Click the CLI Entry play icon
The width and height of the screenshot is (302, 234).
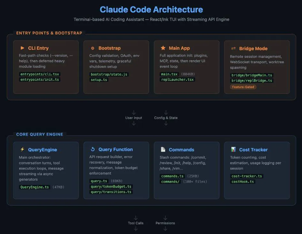22,48
